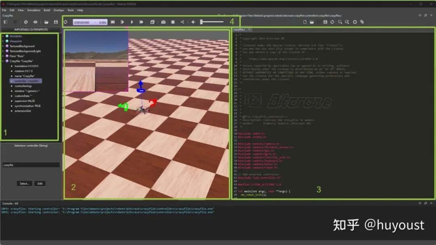436x245 pixels.
Task: Expand the TexturedBackgroundLight node
Action: click(3, 51)
